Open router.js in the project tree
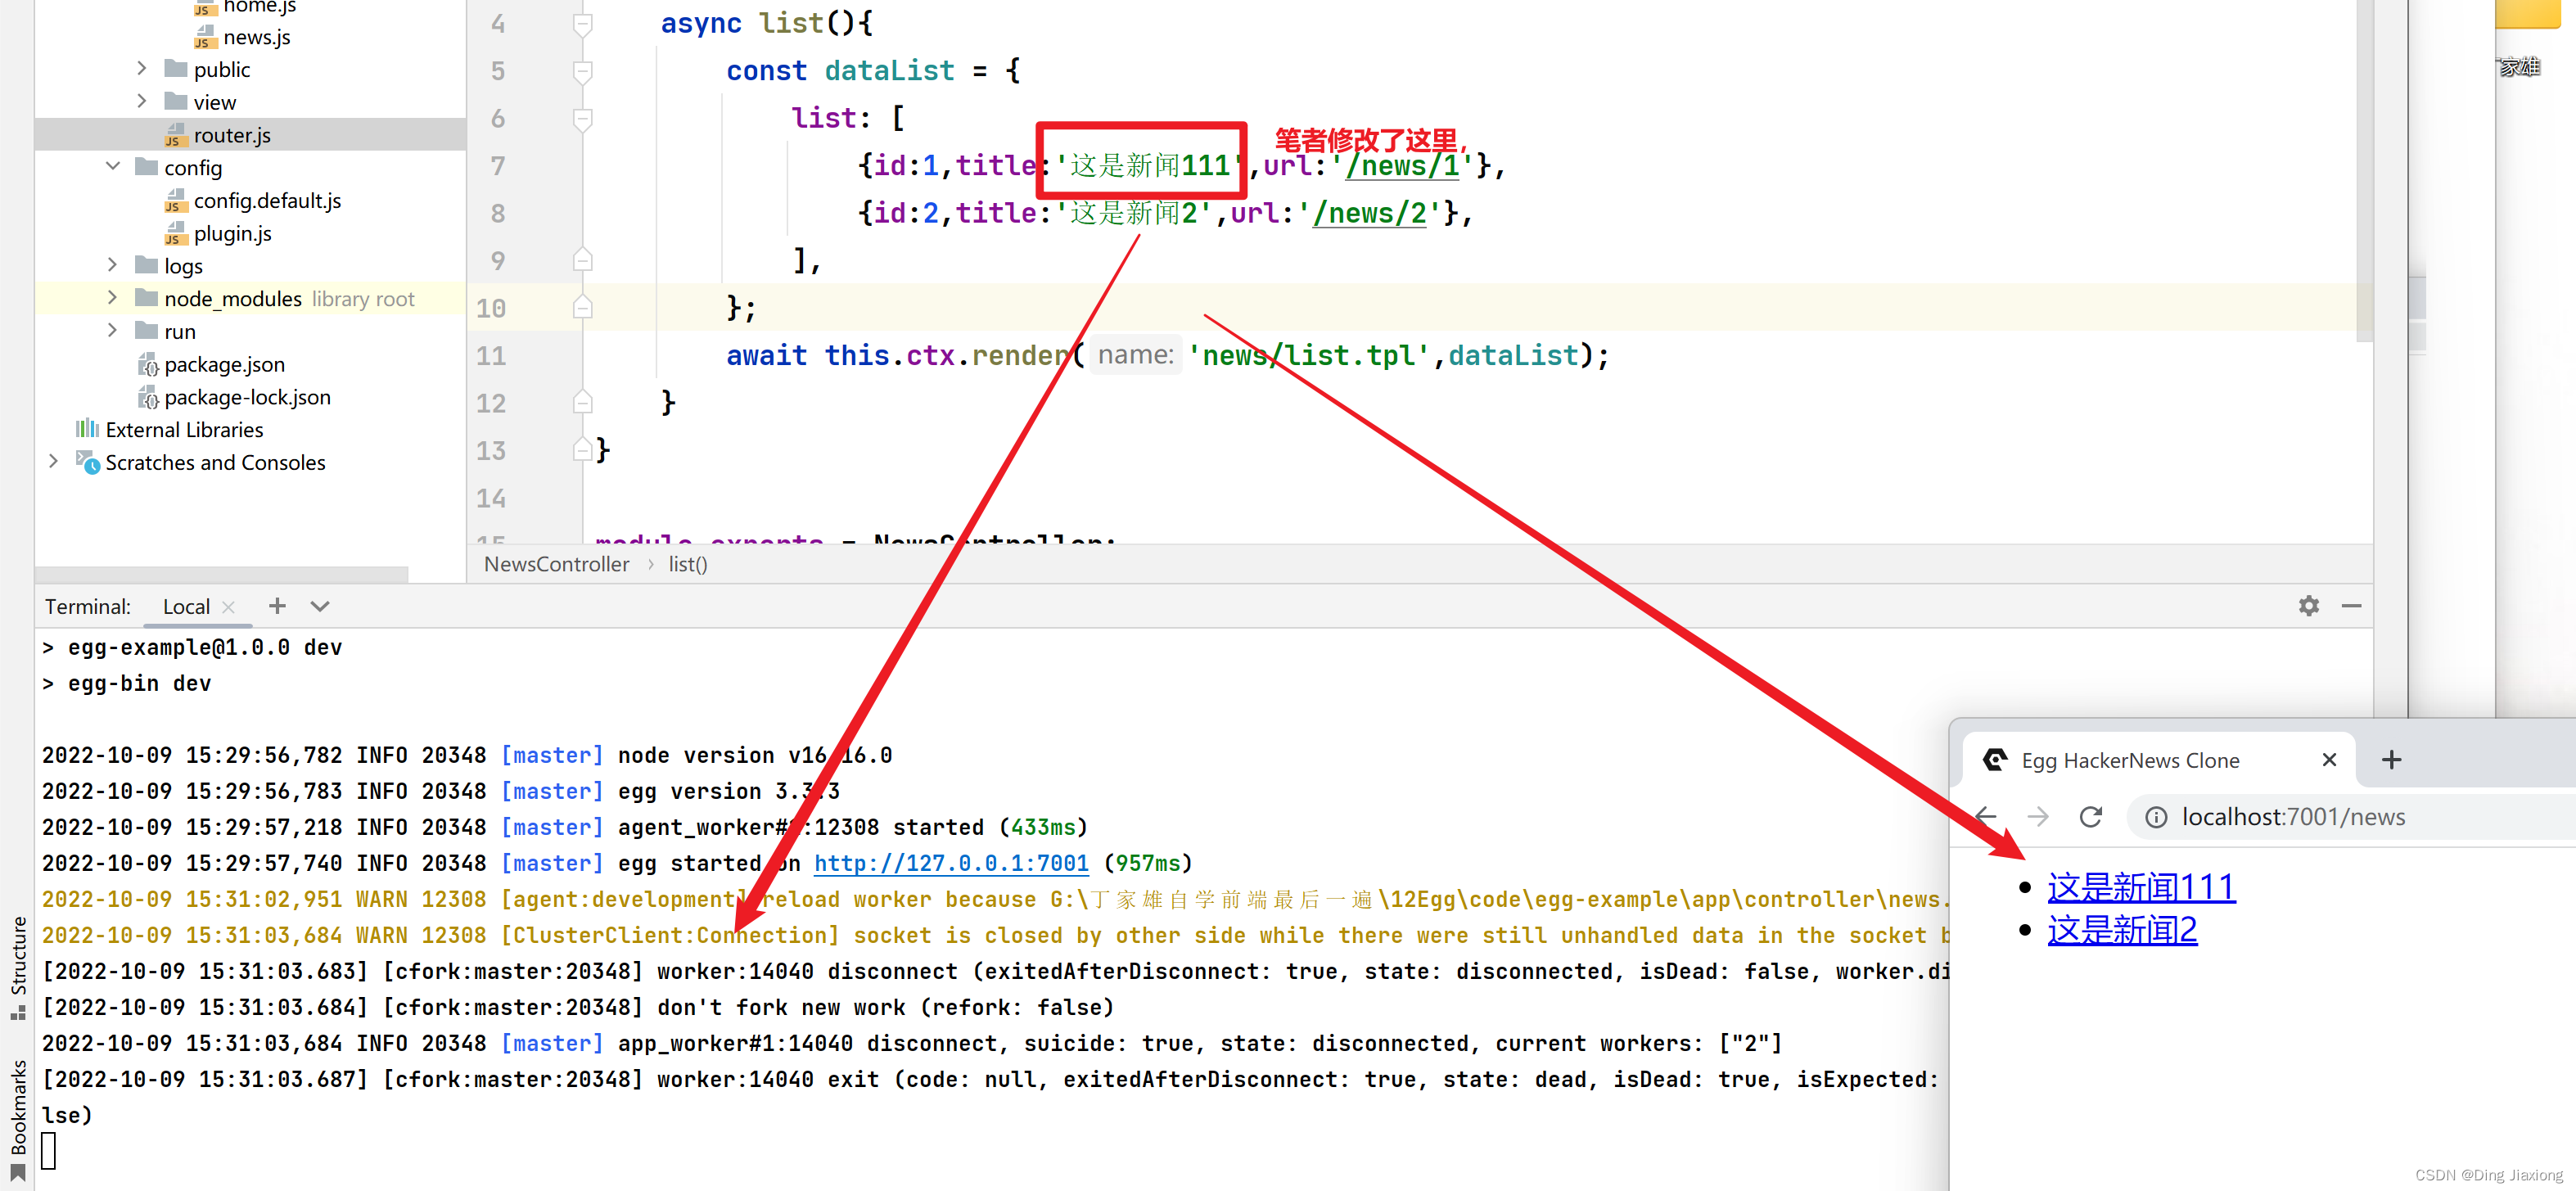2576x1191 pixels. click(232, 135)
